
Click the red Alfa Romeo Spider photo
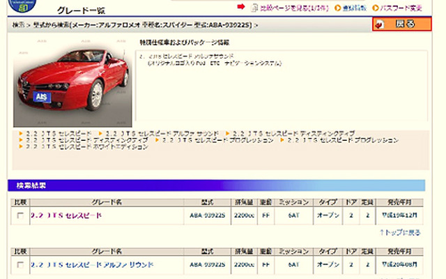click(72, 82)
